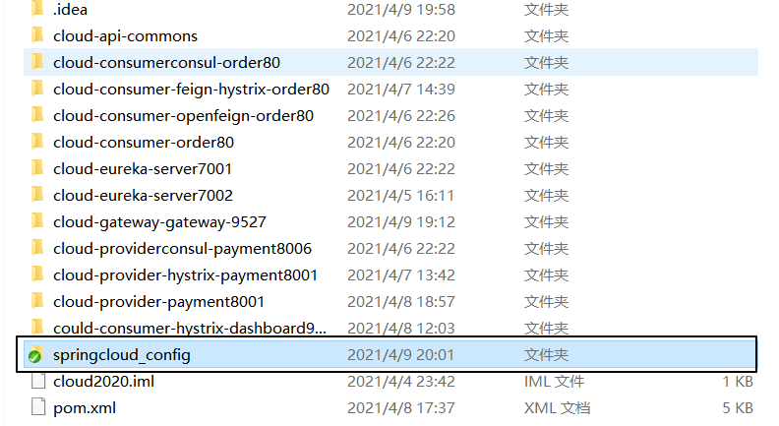Viewport: 779px width, 426px height.
Task: Click the date 2021/4/8 17:37
Action: (x=401, y=408)
